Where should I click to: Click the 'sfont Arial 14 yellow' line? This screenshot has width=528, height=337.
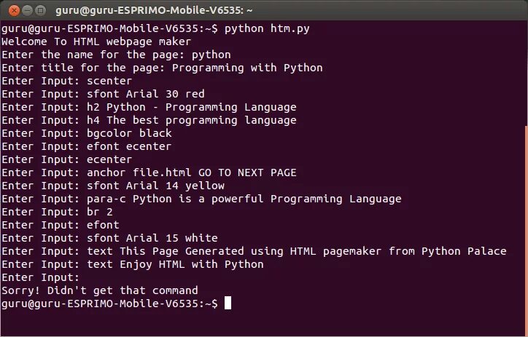155,186
